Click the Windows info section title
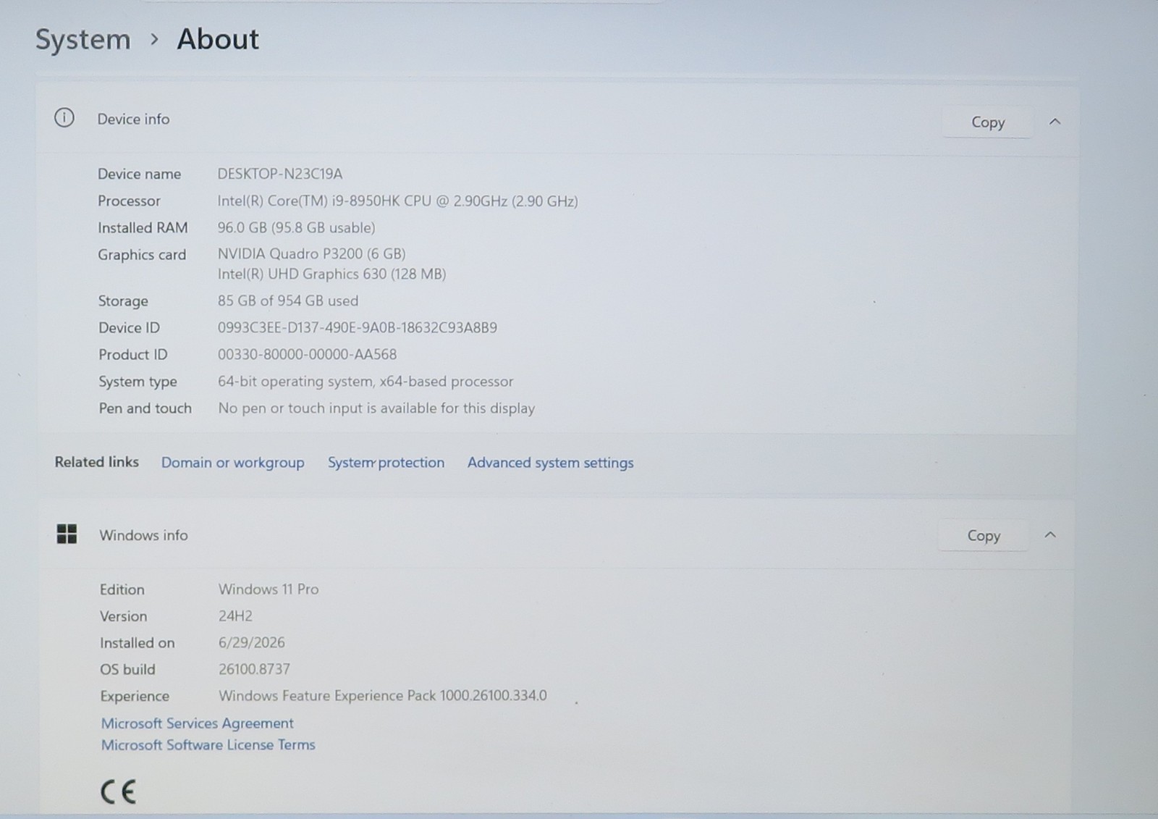This screenshot has height=819, width=1158. tap(143, 535)
